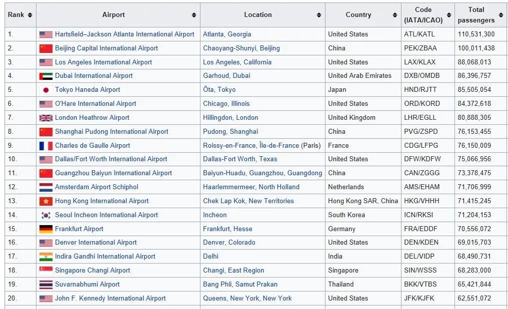Sort by Country column arrows

(x=395, y=15)
